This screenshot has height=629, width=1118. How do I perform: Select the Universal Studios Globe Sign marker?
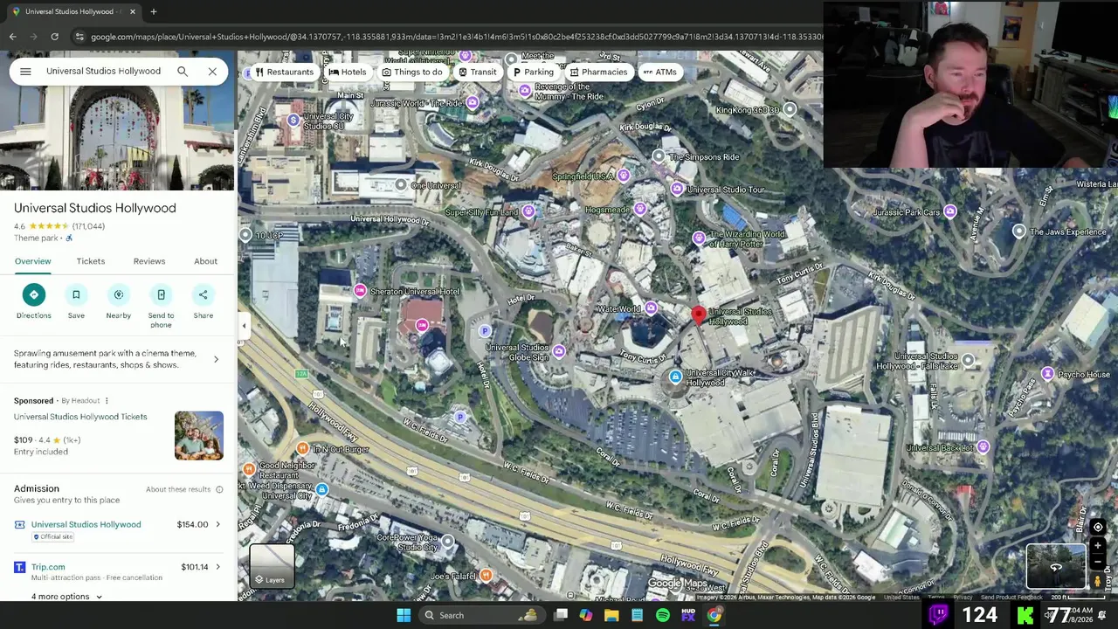(559, 351)
